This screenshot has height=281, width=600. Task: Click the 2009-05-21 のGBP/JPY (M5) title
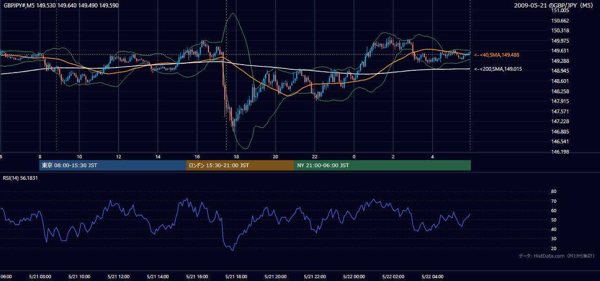(554, 5)
